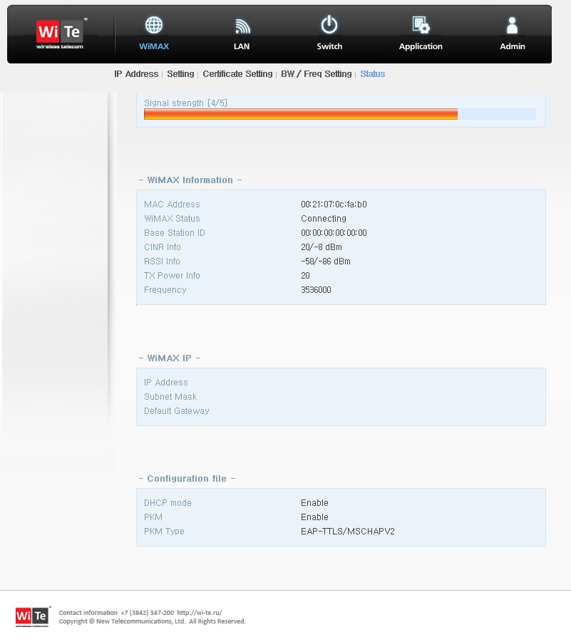This screenshot has width=571, height=642.
Task: Click the DHCP mode label
Action: [x=168, y=503]
